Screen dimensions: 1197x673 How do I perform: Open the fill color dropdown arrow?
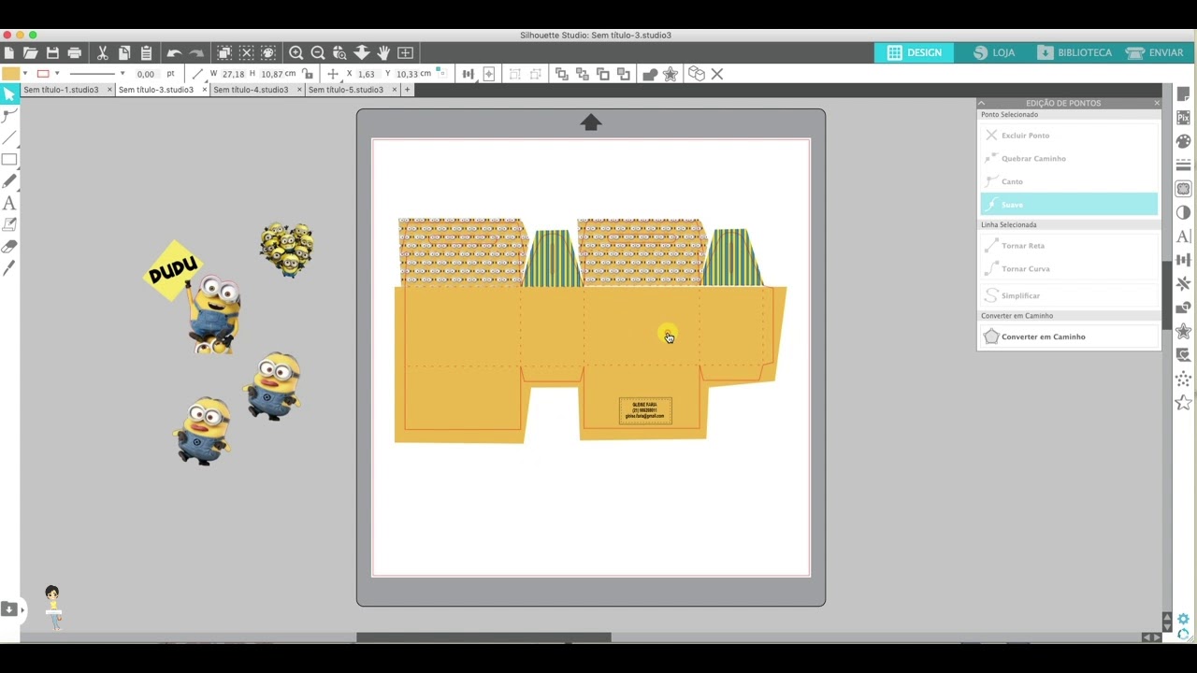click(24, 74)
